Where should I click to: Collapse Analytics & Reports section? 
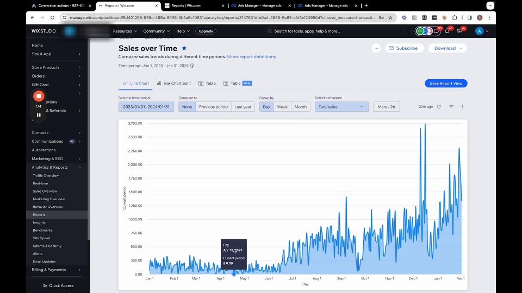pos(56,167)
